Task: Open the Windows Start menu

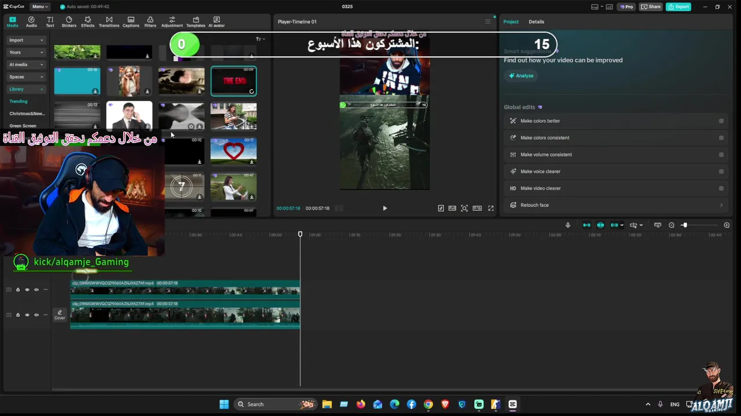Action: click(224, 404)
